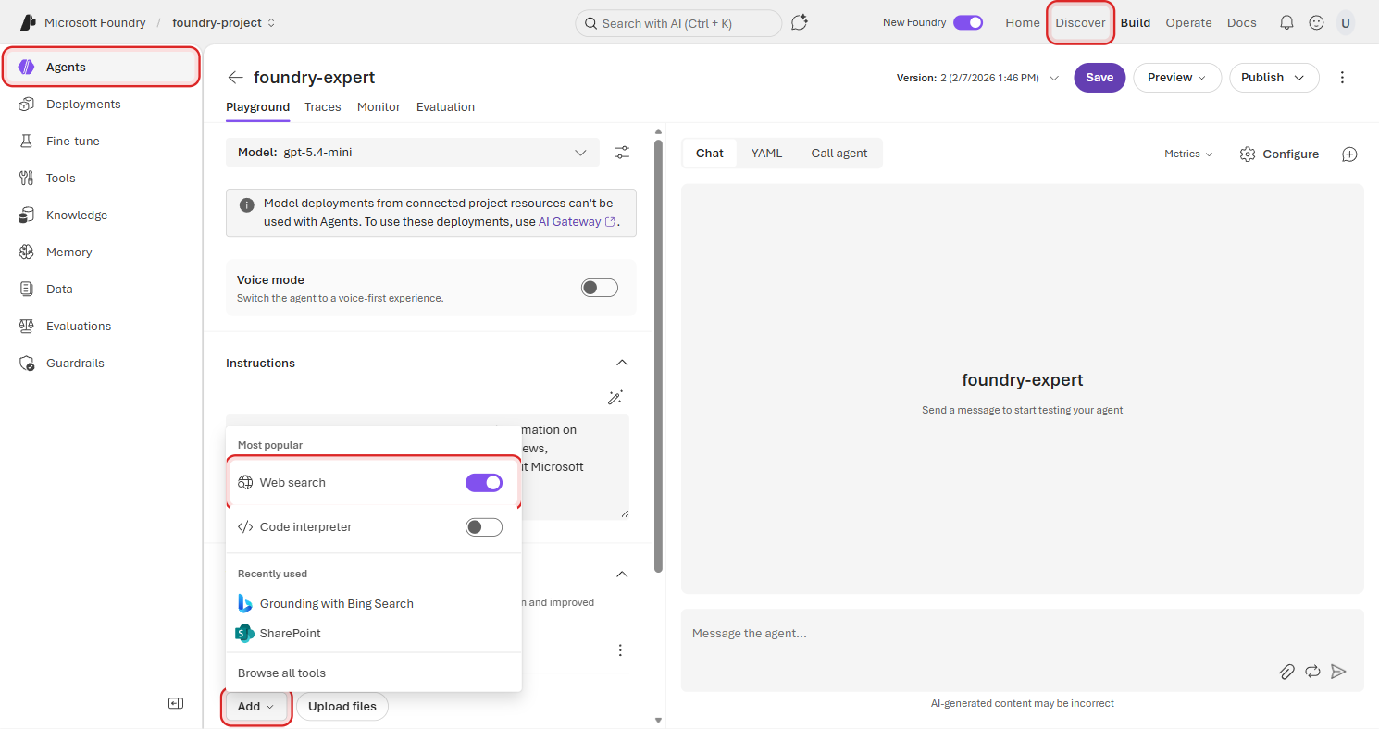This screenshot has height=729, width=1379.
Task: Open the Version dropdown
Action: coord(978,78)
